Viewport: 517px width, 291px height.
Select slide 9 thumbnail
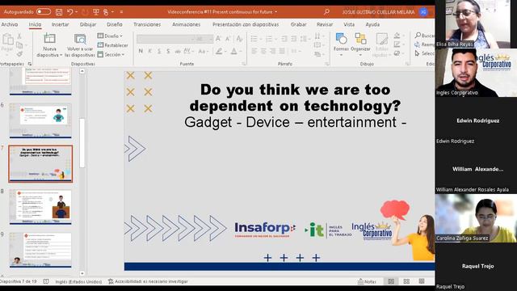click(x=40, y=250)
